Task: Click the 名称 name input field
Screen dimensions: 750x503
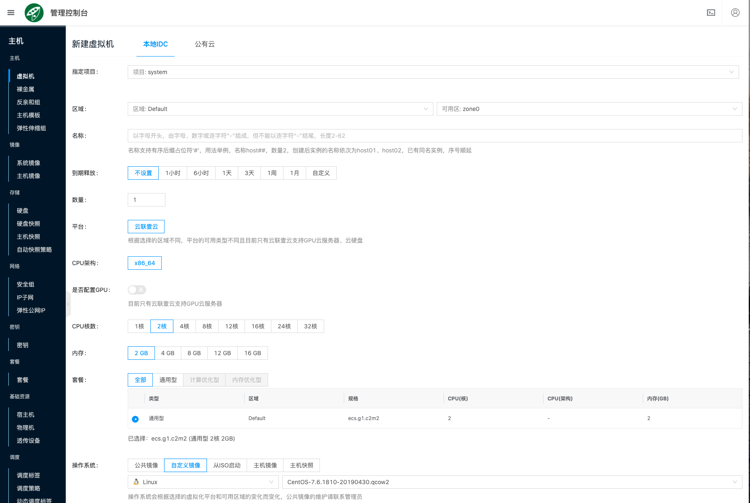Action: pos(435,136)
